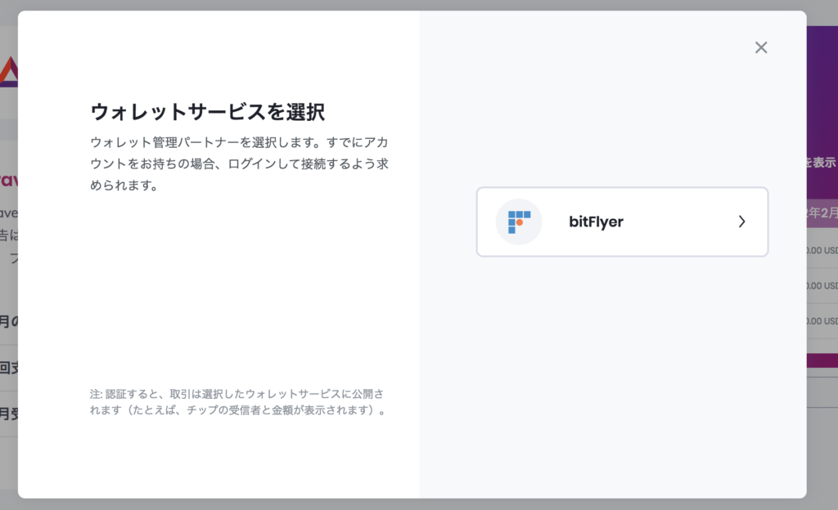This screenshot has height=510, width=838.
Task: Click the heading ウォレットサービスを選択
Action: [207, 112]
